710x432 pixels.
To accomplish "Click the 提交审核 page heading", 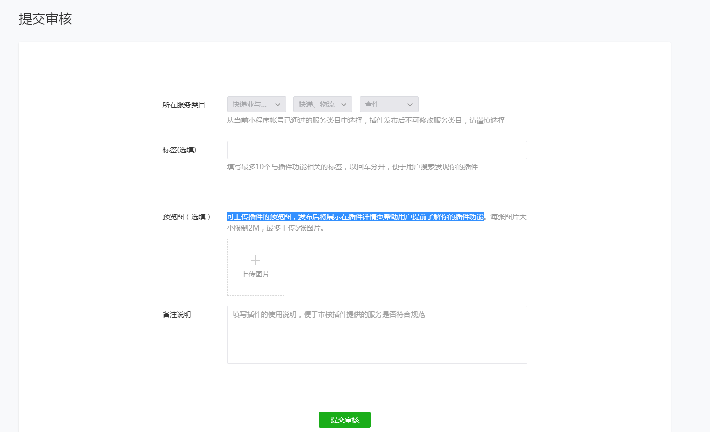I will click(45, 19).
